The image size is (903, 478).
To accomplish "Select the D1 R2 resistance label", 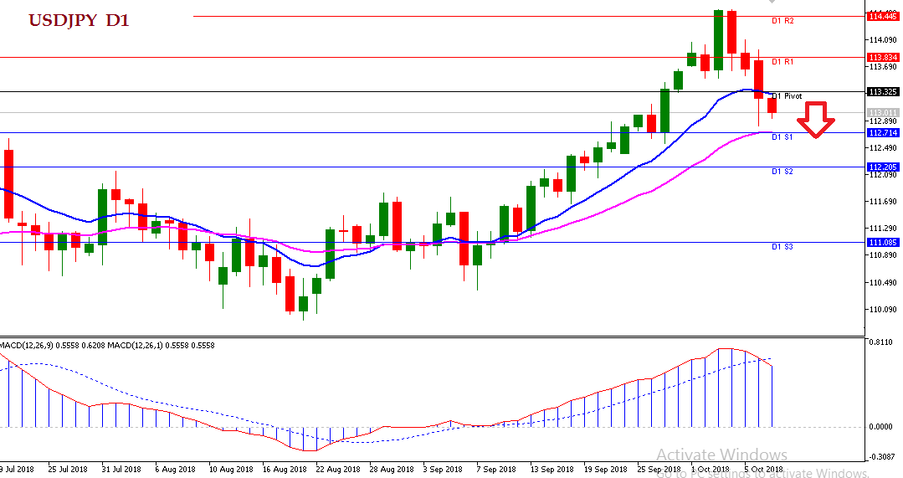I will [782, 20].
